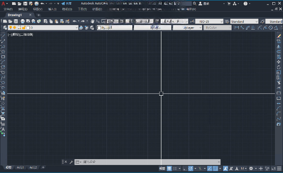This screenshot has height=173, width=283.
Task: Switch to the 布局2 layout tab
Action: (x=33, y=168)
